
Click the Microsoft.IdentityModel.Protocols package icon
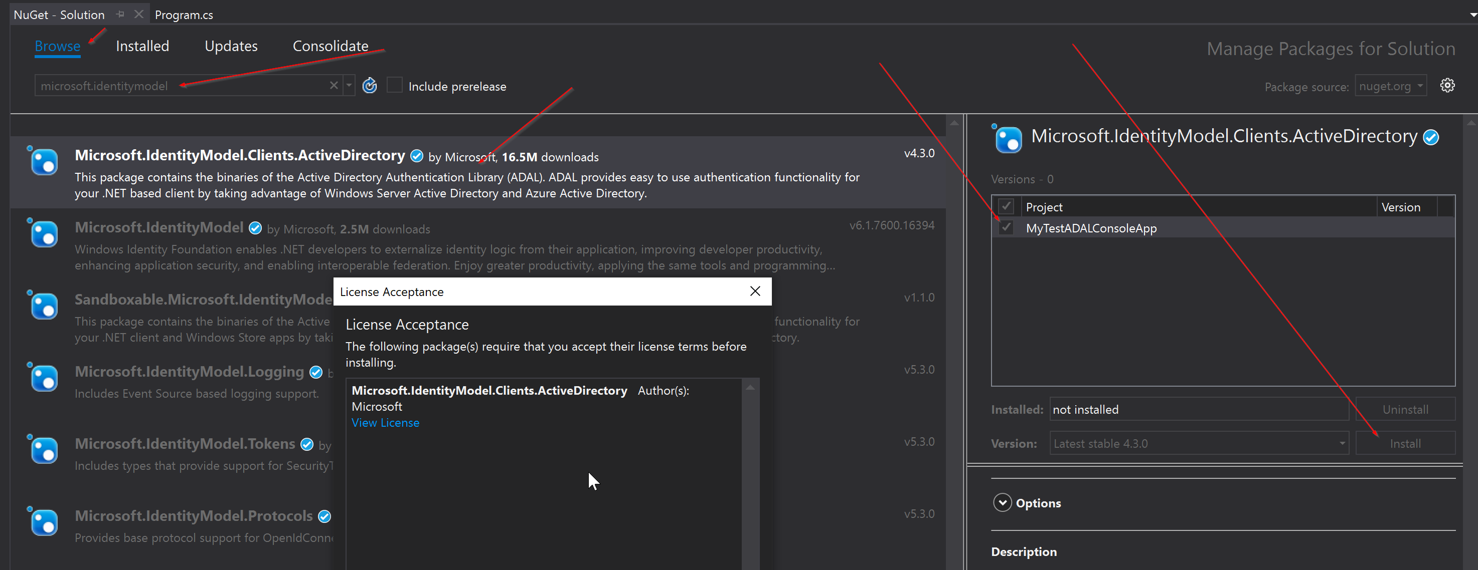coord(43,522)
